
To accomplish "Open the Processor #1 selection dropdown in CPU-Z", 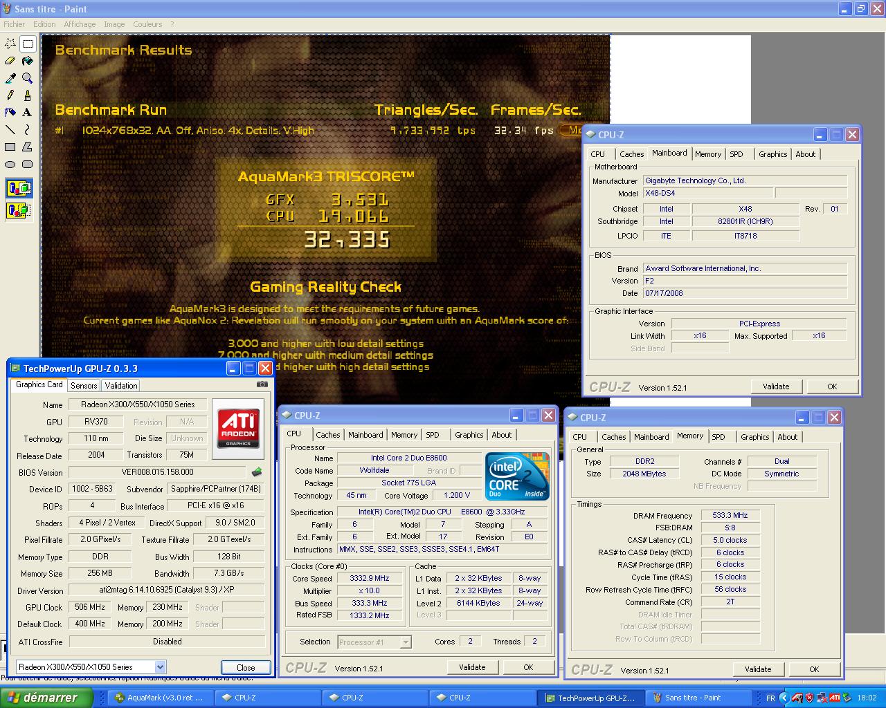I will [406, 642].
